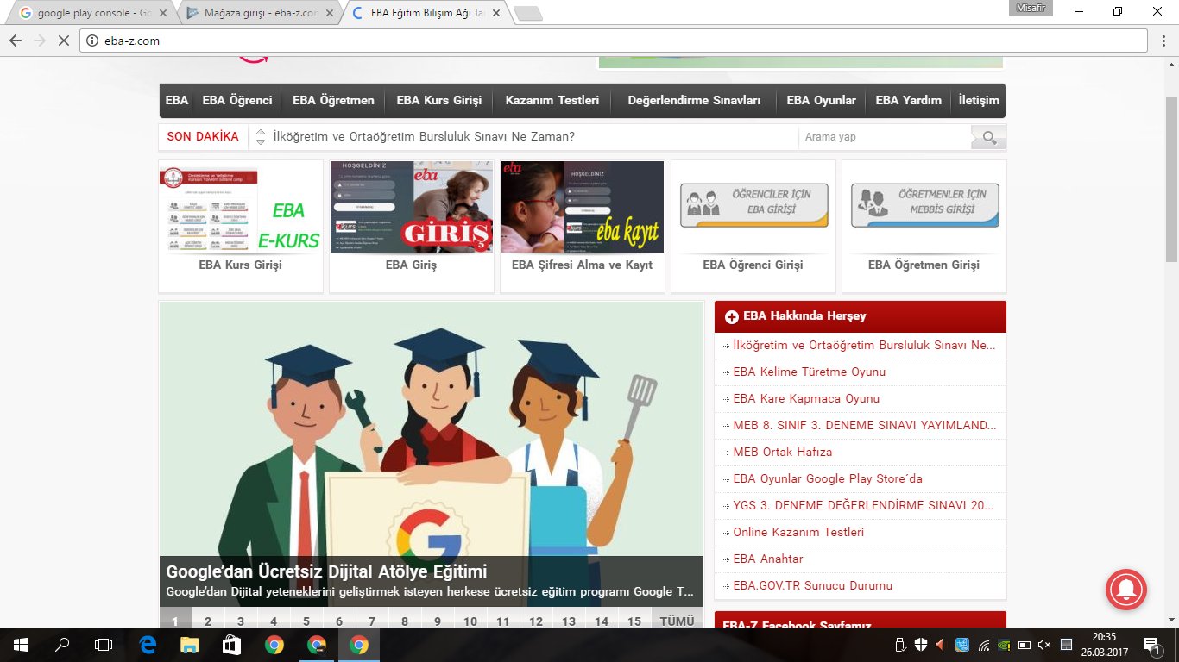
Task: Switch to the Mağaza girişi tab
Action: tap(257, 13)
